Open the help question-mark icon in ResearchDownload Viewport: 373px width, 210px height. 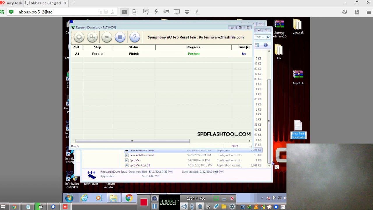pyautogui.click(x=135, y=37)
